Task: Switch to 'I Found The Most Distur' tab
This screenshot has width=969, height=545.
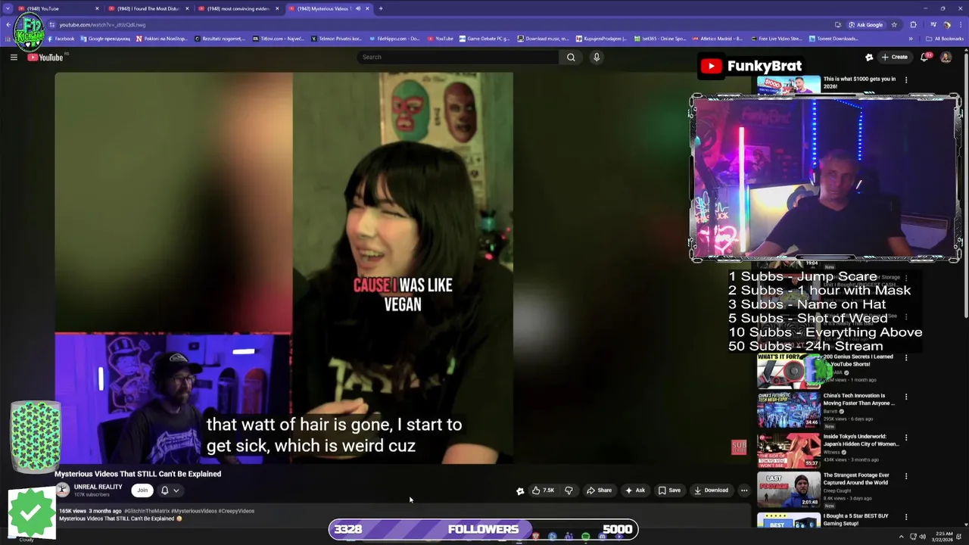Action: pos(148,8)
